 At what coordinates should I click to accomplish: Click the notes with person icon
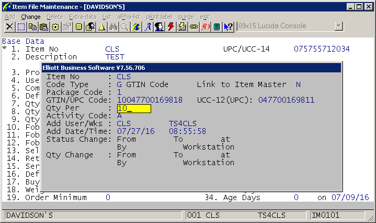click(90, 27)
